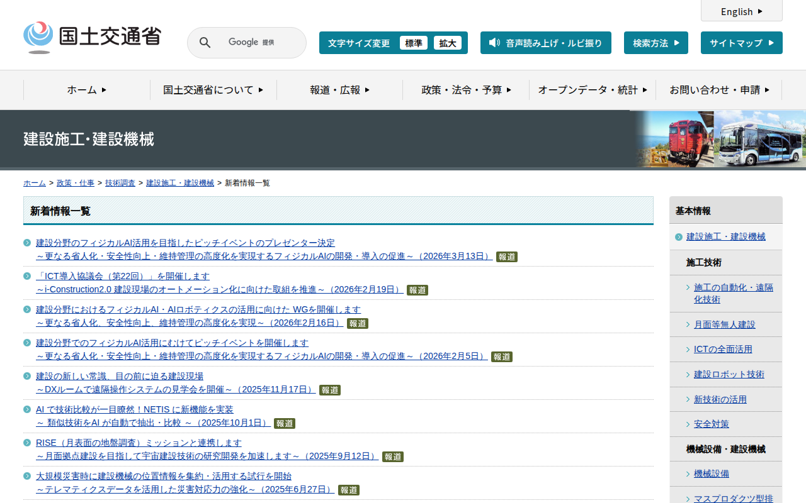806x503 pixels.
Task: Click the circle arrow icon beside 建設施工・建設機械 sidebar
Action: (x=678, y=237)
